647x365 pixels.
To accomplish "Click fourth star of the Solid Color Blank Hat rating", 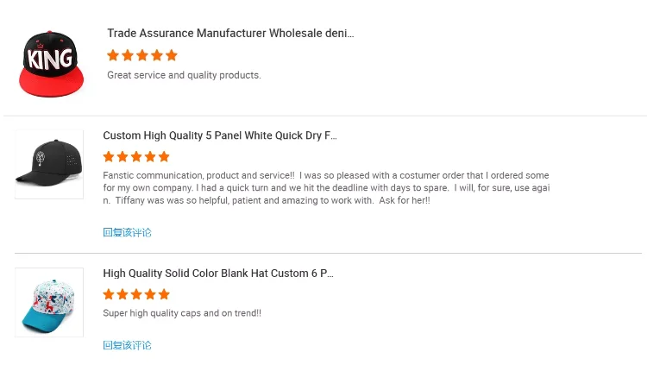I will click(x=150, y=294).
